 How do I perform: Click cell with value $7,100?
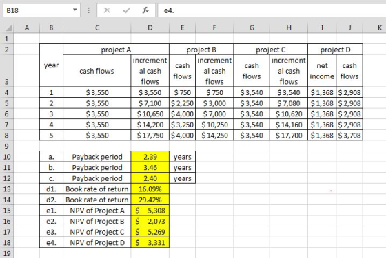click(150, 103)
